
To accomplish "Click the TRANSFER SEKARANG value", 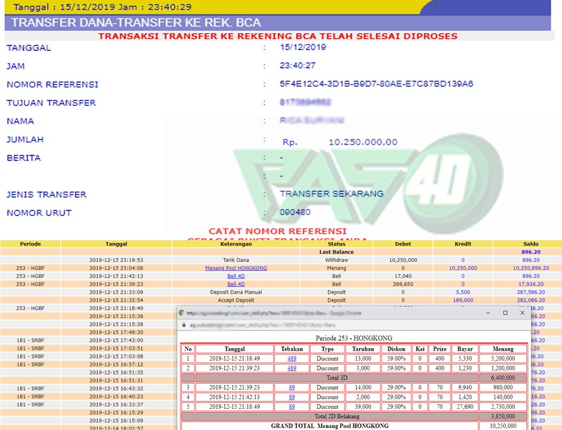I will point(331,194).
